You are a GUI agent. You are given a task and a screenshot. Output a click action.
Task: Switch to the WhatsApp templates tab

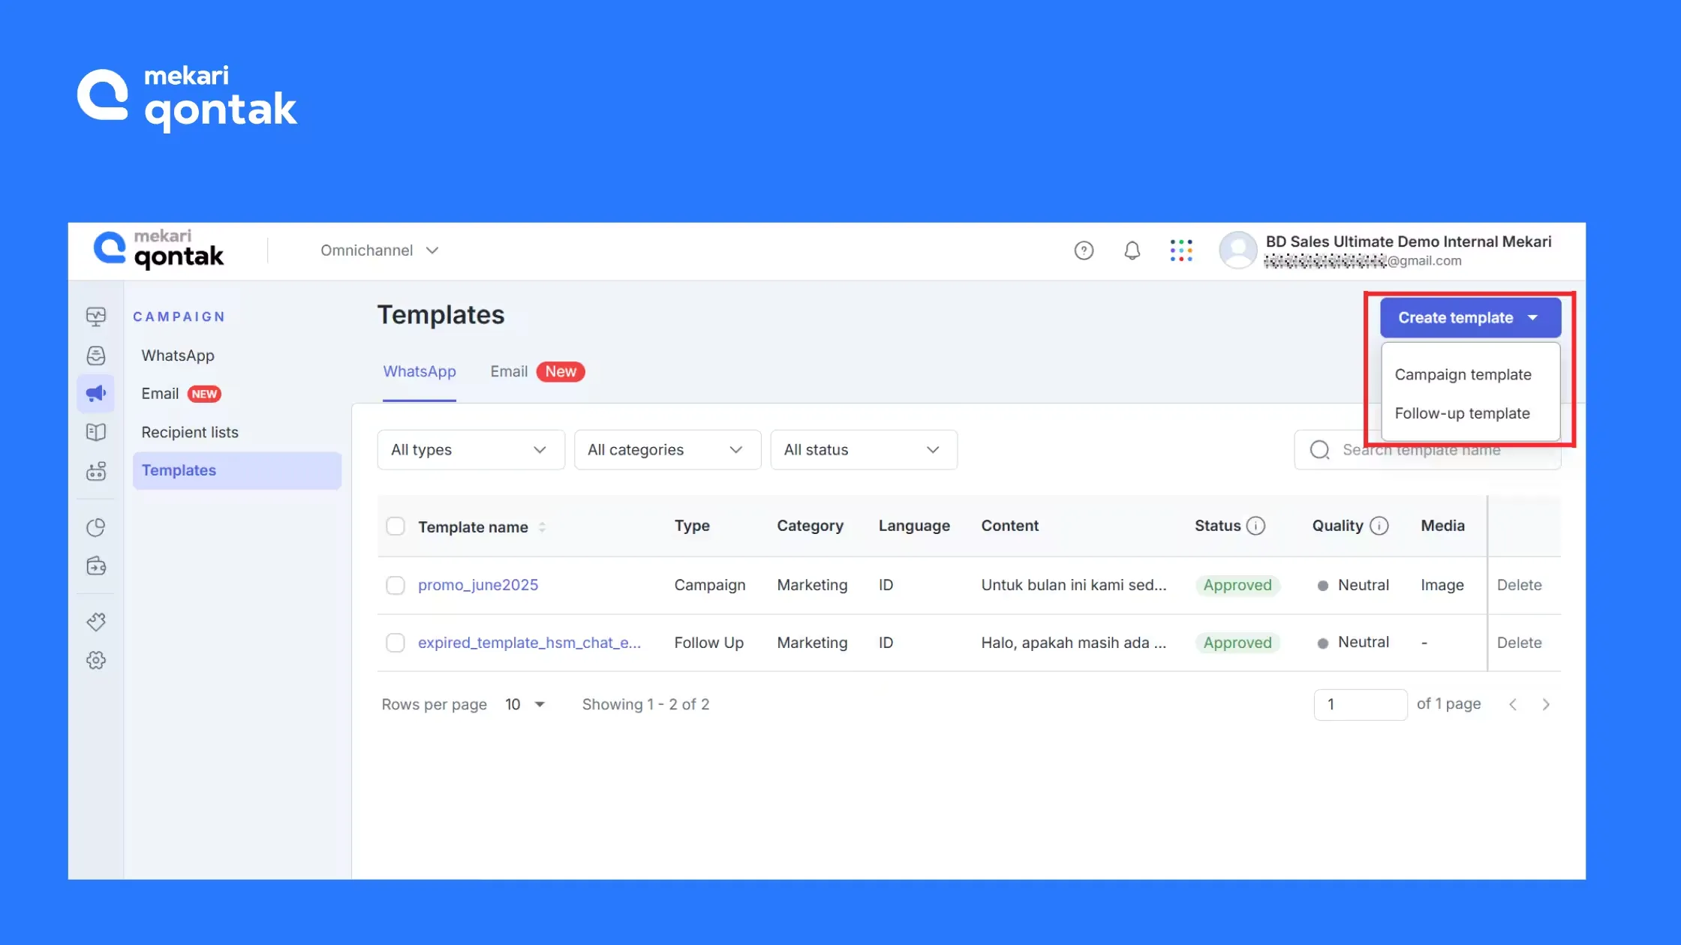coord(419,372)
